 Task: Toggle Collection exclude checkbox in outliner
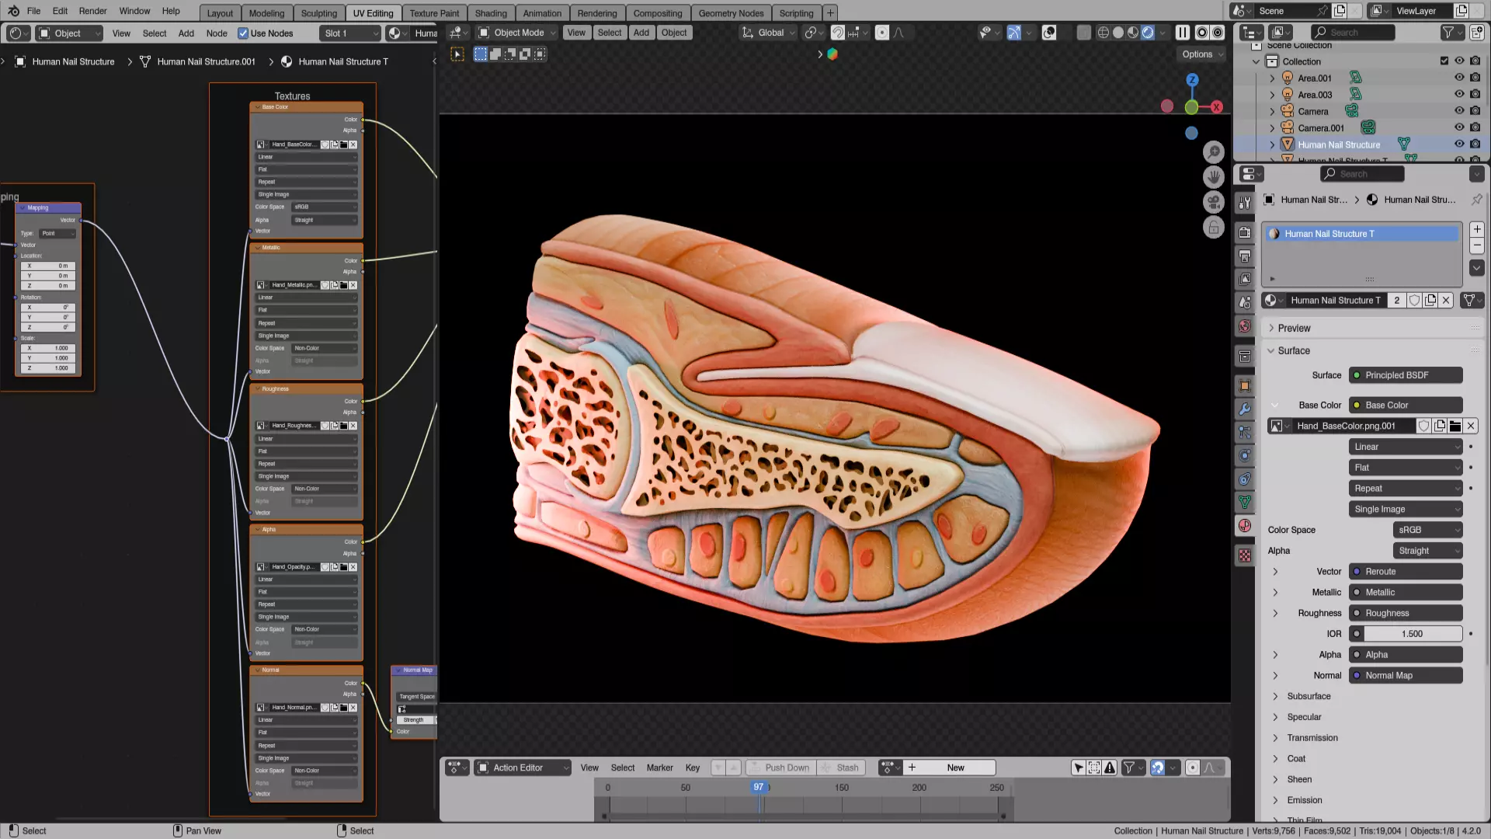(1444, 61)
